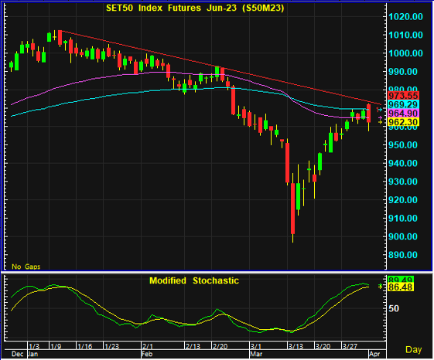434x360 pixels.
Task: Click the cyan arrow marker beside 969.29
Action: (380, 110)
